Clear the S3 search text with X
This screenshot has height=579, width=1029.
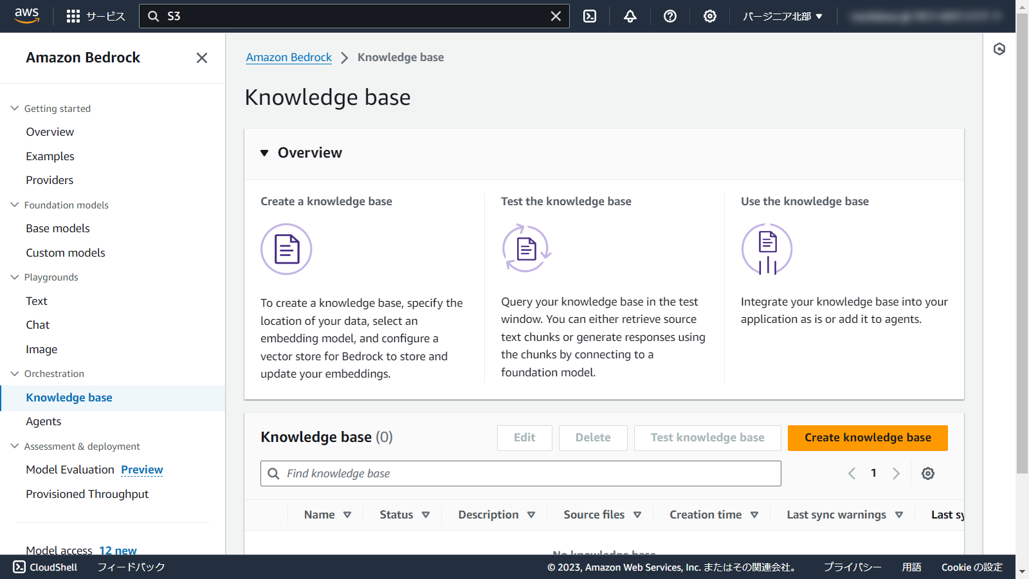(556, 16)
